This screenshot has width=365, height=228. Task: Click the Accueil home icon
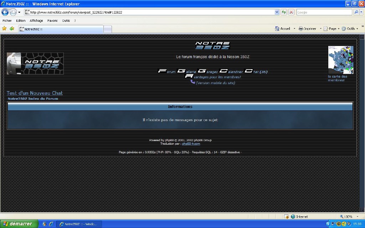[277, 28]
